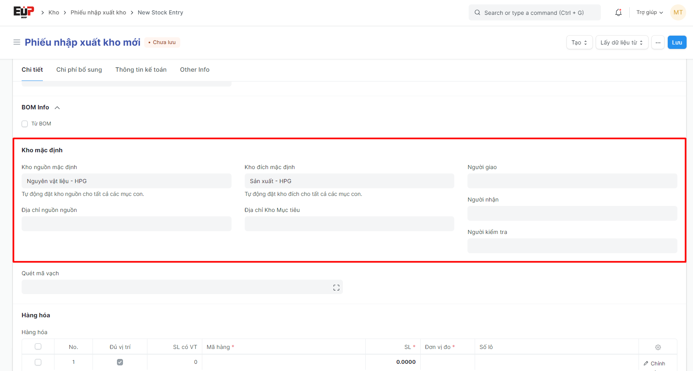Expand the Lấy dữ liệu từ dropdown
This screenshot has height=371, width=693.
point(621,42)
